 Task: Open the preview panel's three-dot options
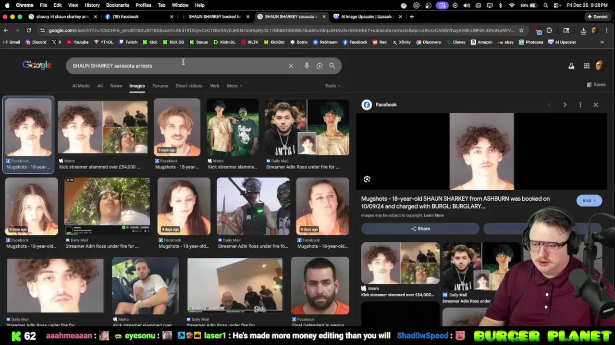coord(580,104)
